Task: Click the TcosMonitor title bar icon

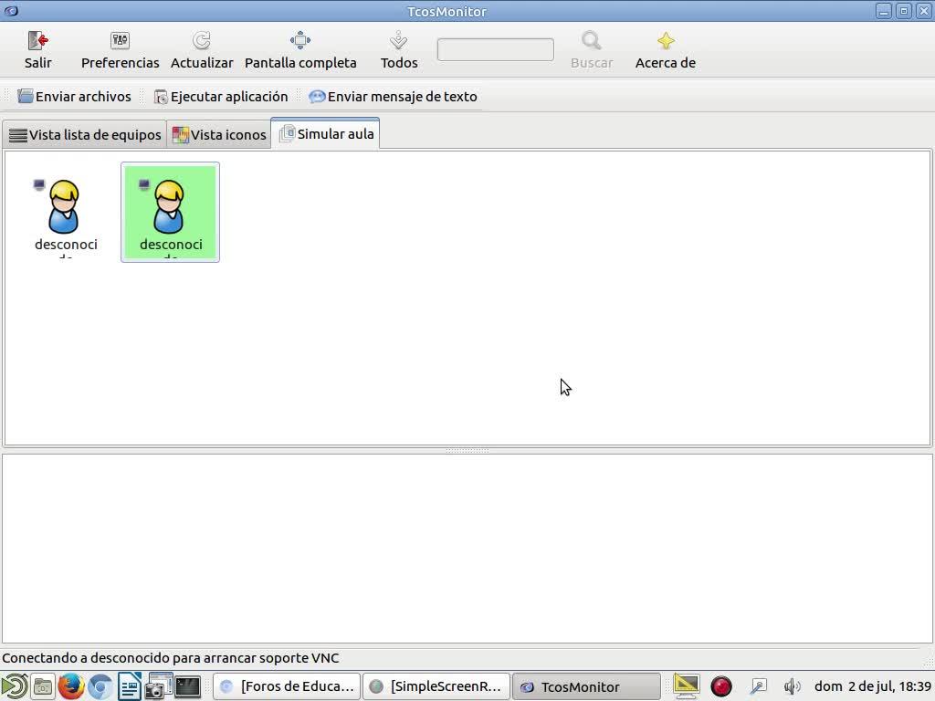Action: (x=11, y=11)
